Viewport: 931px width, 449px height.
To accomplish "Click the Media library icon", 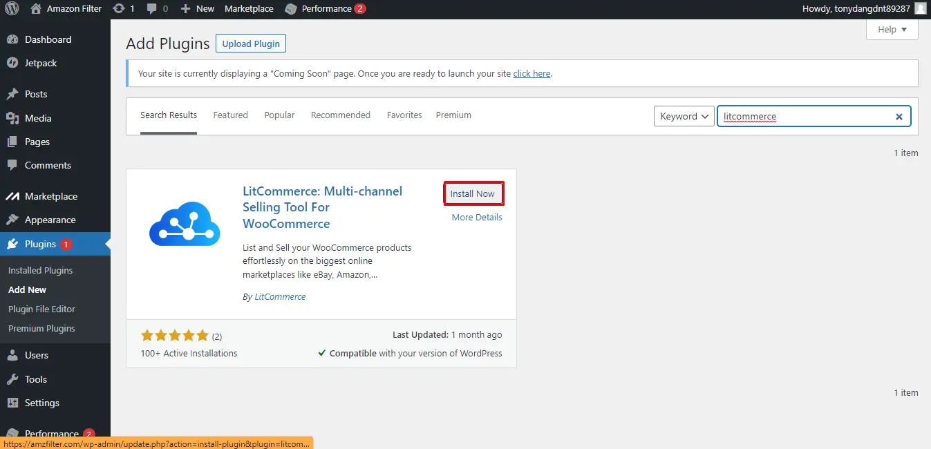I will pyautogui.click(x=12, y=118).
